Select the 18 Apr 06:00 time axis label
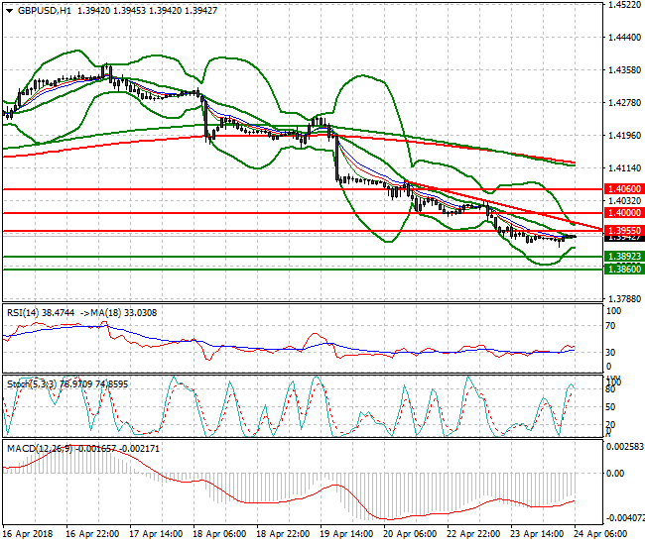645x545 pixels. [219, 534]
